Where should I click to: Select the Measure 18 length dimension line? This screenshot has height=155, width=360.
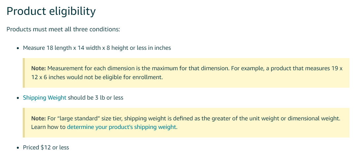(97, 48)
